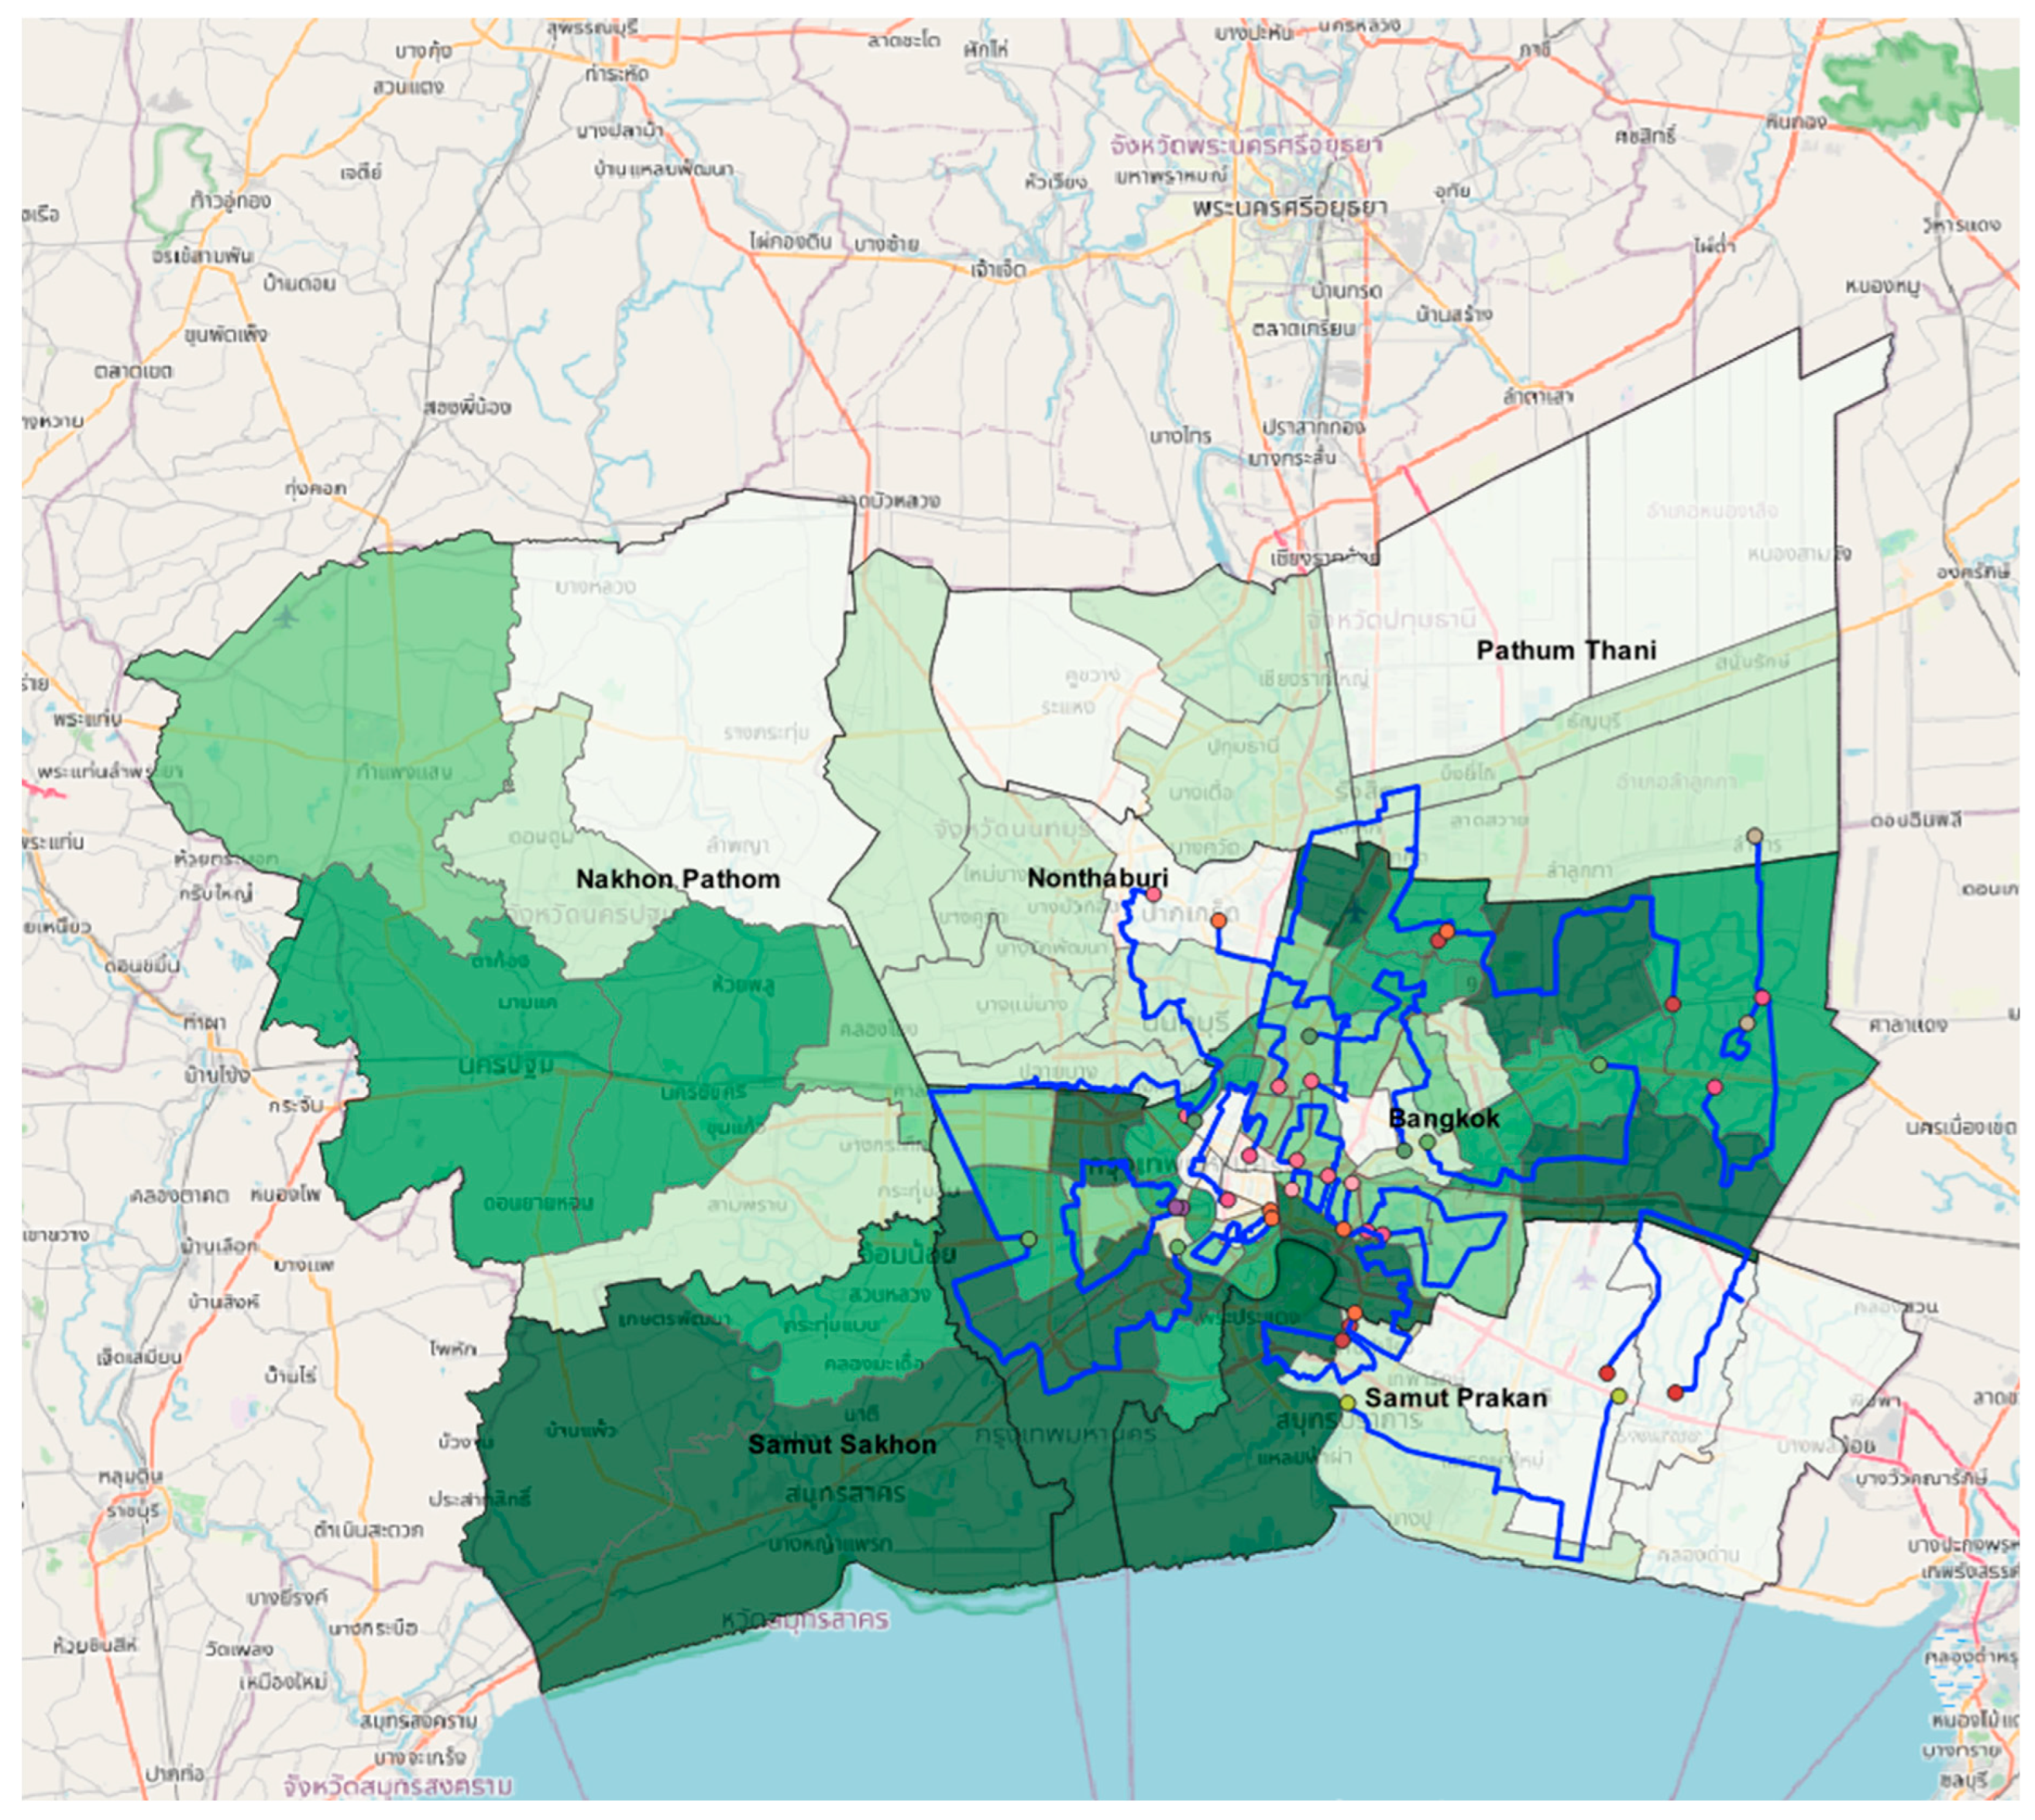
Task: Click orange marker northeast of Nonthaburi label
Action: 1218,920
